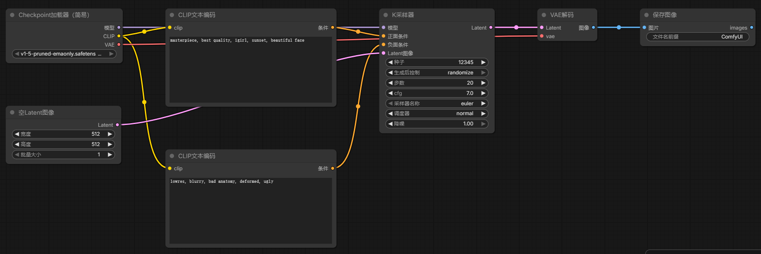The height and width of the screenshot is (254, 761).
Task: Select the K采样器 node title
Action: pyautogui.click(x=403, y=15)
